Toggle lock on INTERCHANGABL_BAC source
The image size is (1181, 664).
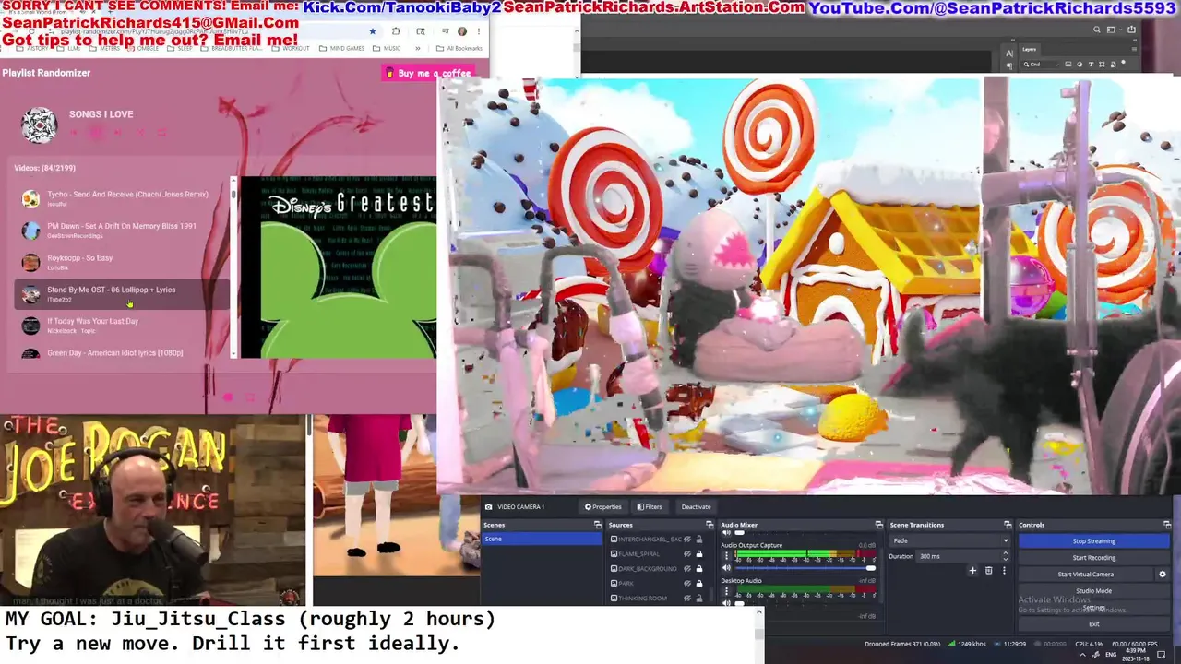[x=699, y=539]
